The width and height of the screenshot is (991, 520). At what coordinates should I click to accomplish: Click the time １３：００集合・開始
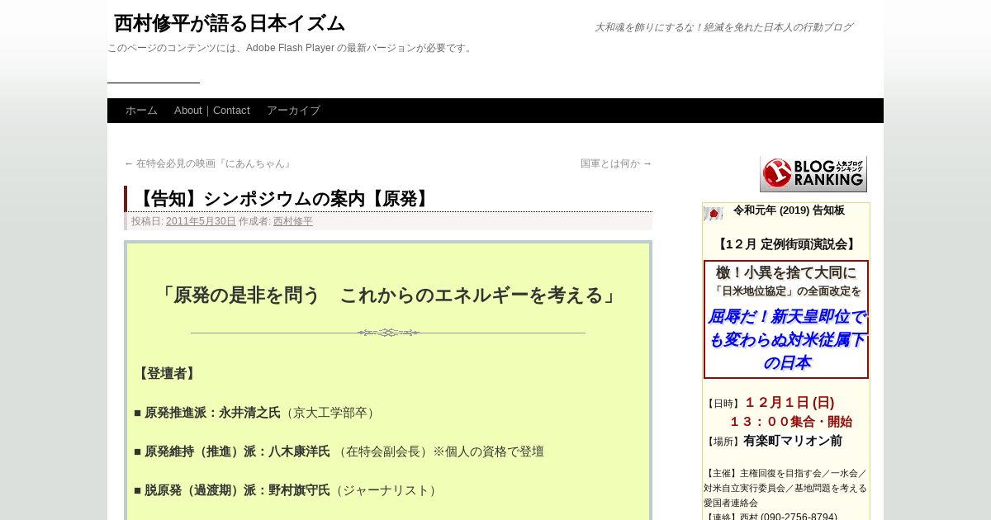[x=790, y=422]
